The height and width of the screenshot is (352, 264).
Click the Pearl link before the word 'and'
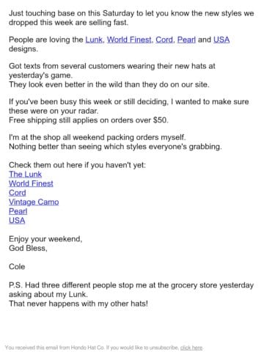186,40
